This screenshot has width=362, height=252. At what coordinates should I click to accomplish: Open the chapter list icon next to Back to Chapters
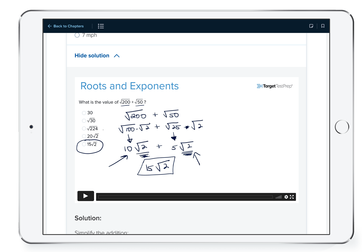click(101, 26)
